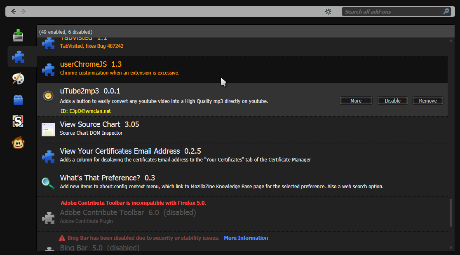The width and height of the screenshot is (460, 255).
Task: Click the gear utilities icon
Action: point(328,12)
